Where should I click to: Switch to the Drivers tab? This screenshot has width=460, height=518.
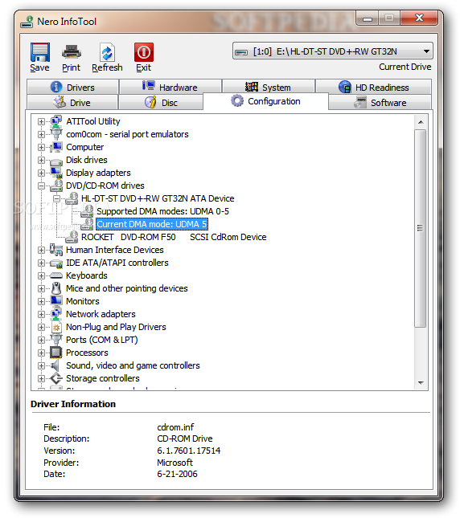pyautogui.click(x=72, y=87)
